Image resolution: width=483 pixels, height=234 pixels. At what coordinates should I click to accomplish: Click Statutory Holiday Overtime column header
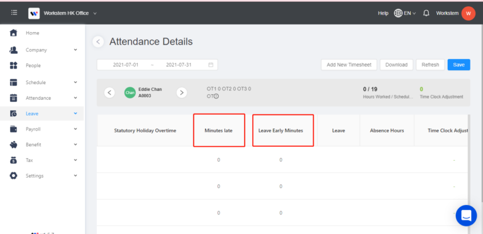(145, 130)
